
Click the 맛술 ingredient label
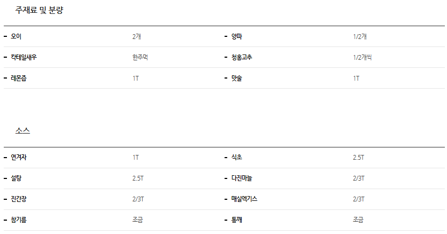click(237, 79)
